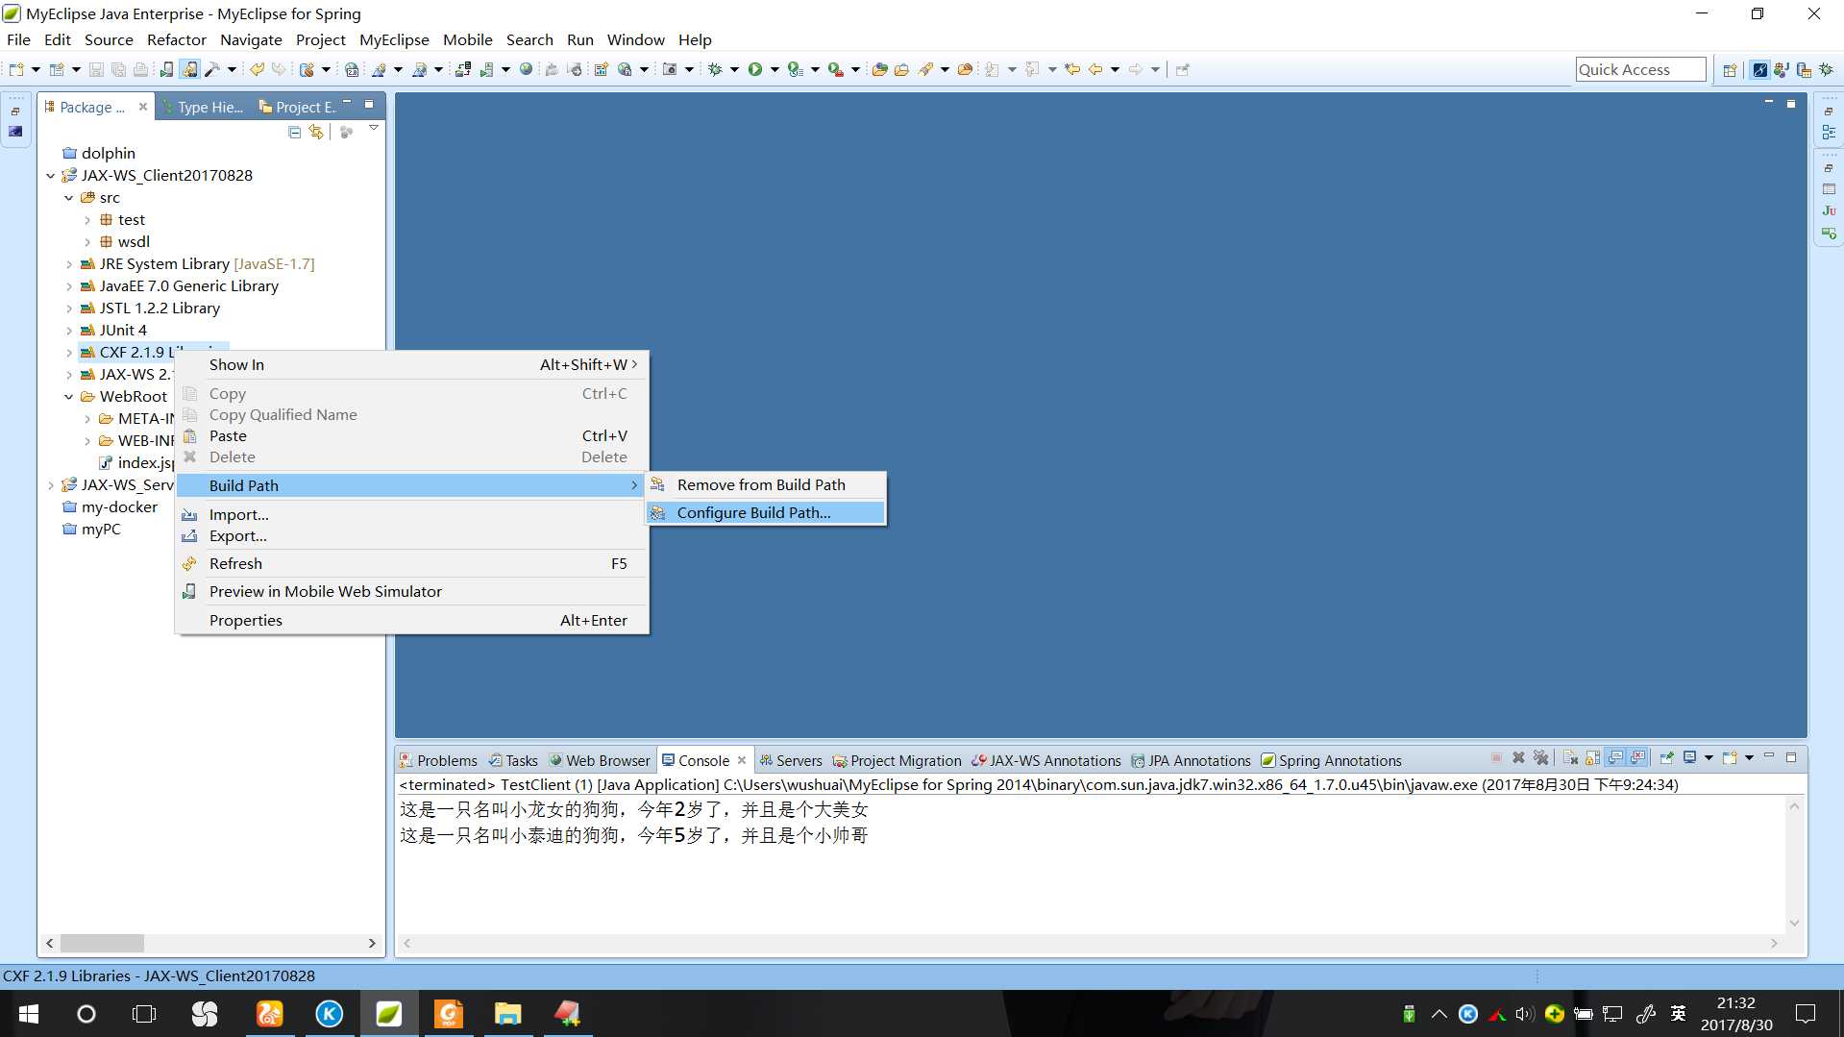Open the JAX-WS Annotations tab
Screen dimensions: 1844x1037
click(1045, 760)
